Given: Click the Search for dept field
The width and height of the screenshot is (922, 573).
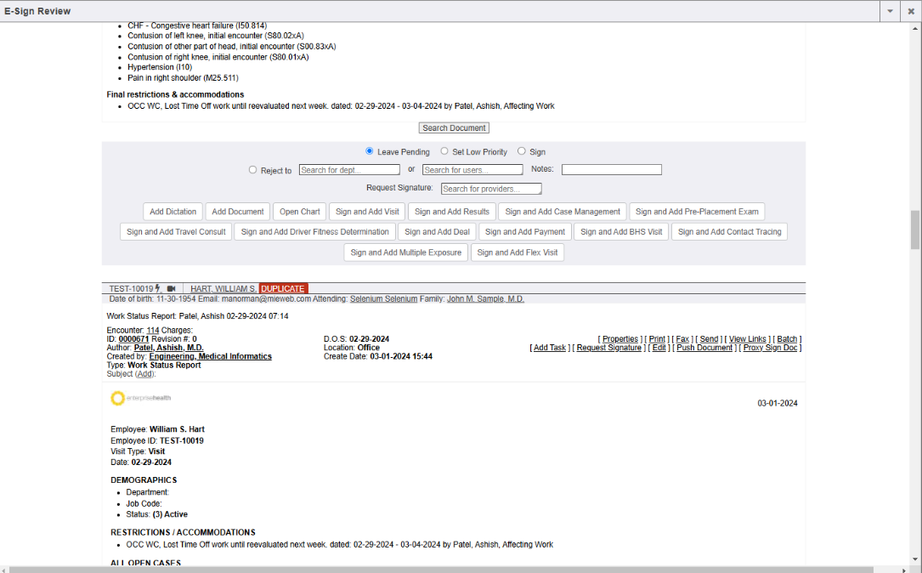Looking at the screenshot, I should 349,170.
